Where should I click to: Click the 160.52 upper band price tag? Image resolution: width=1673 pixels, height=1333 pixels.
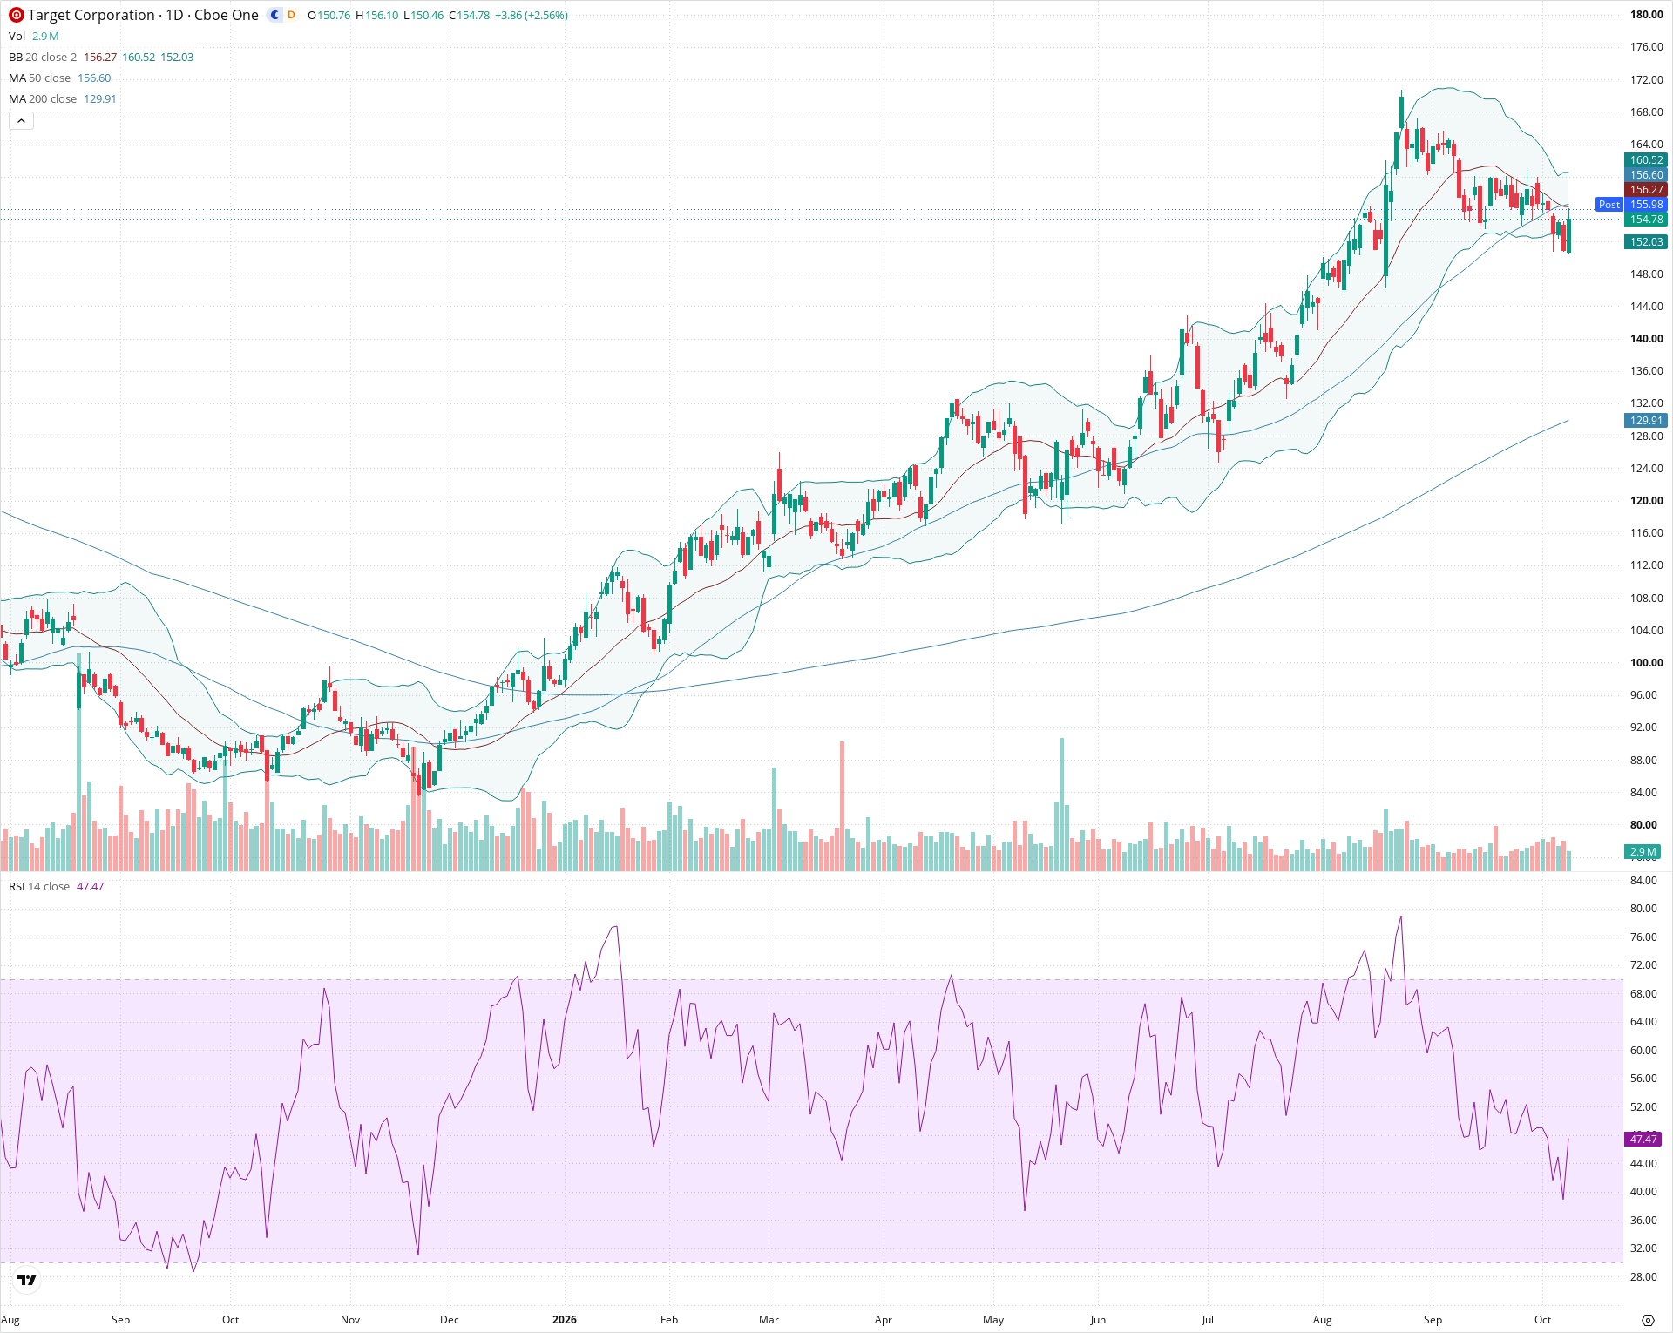[x=1646, y=160]
